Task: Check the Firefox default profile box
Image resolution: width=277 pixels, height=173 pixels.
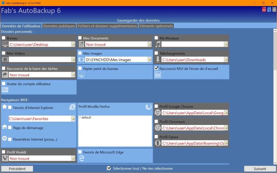Action: (80, 117)
